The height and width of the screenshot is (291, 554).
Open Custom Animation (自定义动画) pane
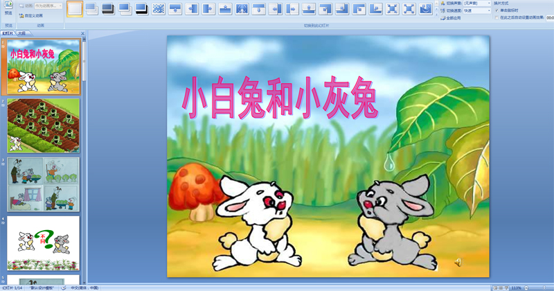[31, 16]
